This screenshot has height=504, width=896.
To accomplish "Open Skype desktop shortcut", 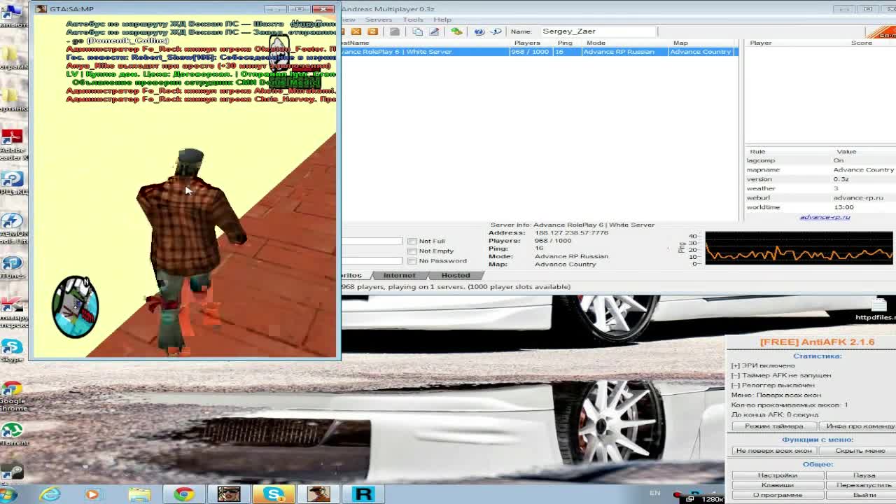I will coord(12,350).
